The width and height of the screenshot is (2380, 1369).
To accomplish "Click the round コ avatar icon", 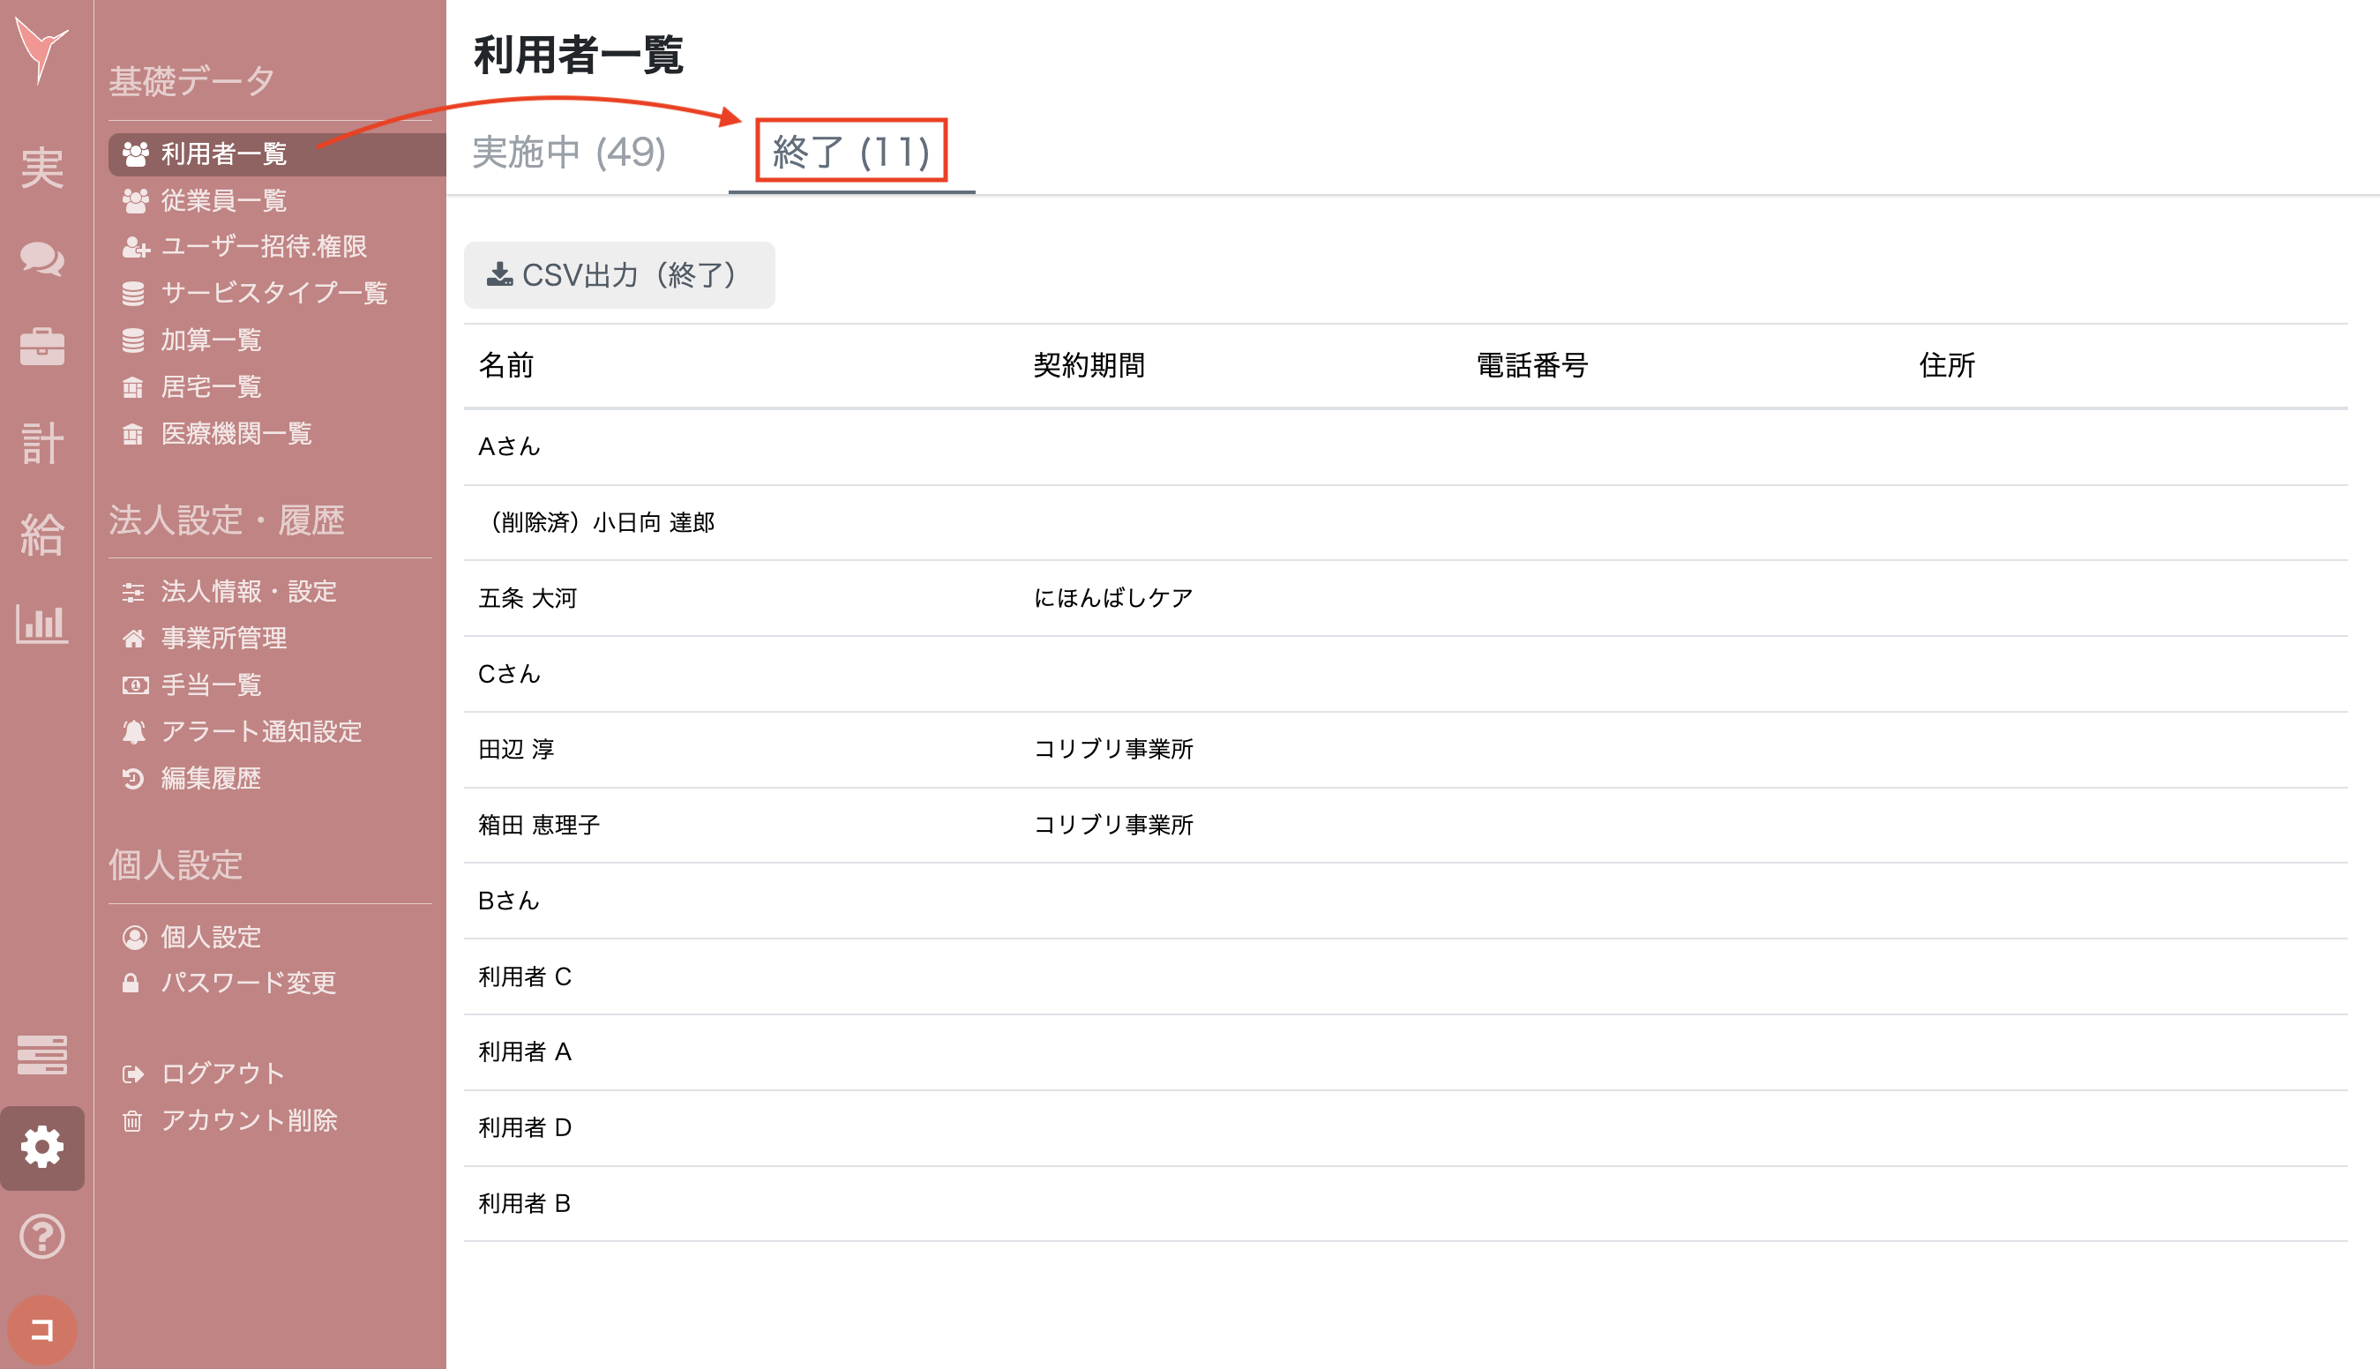I will coord(42,1329).
